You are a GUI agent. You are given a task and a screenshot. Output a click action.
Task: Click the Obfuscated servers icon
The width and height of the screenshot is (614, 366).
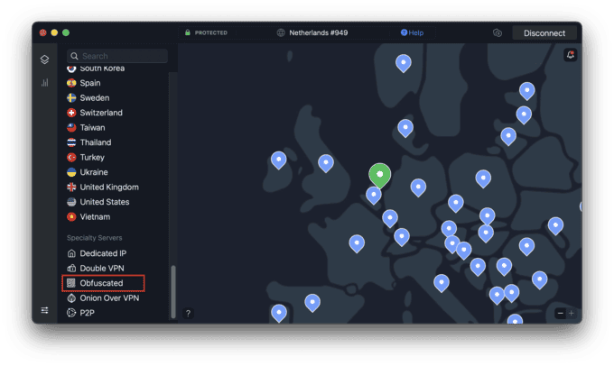coord(71,283)
